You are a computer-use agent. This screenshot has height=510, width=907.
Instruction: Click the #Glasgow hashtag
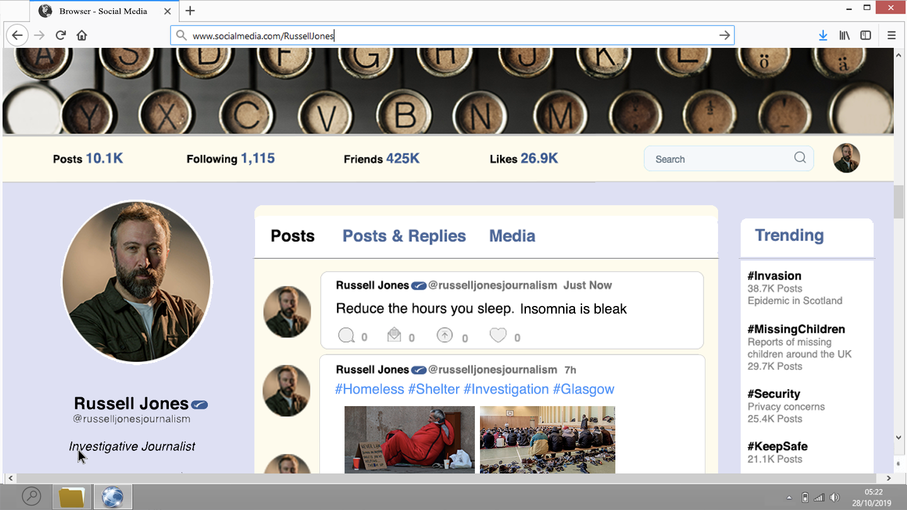click(x=583, y=389)
